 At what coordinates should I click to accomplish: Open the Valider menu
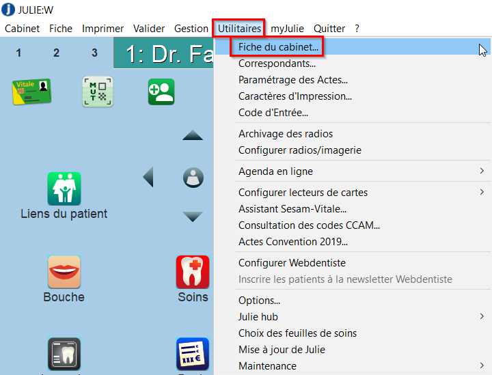149,29
